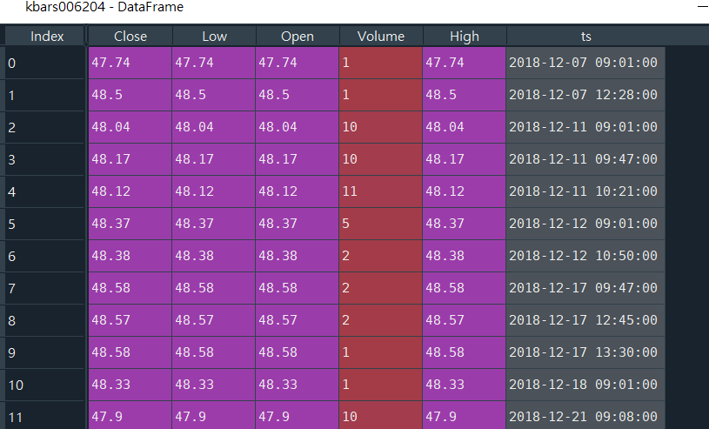Select High cell 48.57 in row 8
This screenshot has height=429, width=709.
tap(464, 320)
